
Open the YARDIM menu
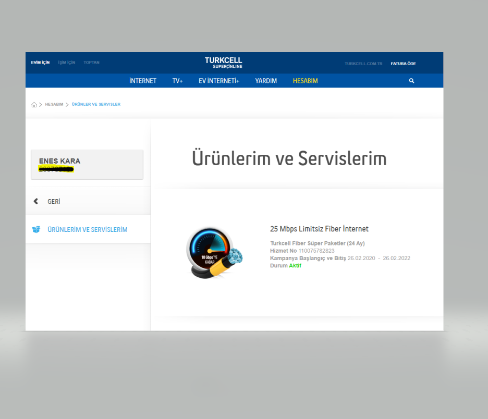pos(266,81)
